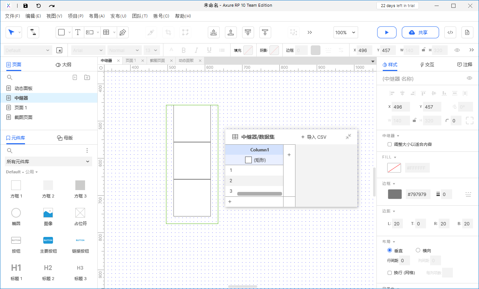This screenshot has height=289, width=479.
Task: Collapse the 边框 section
Action: pos(388,183)
